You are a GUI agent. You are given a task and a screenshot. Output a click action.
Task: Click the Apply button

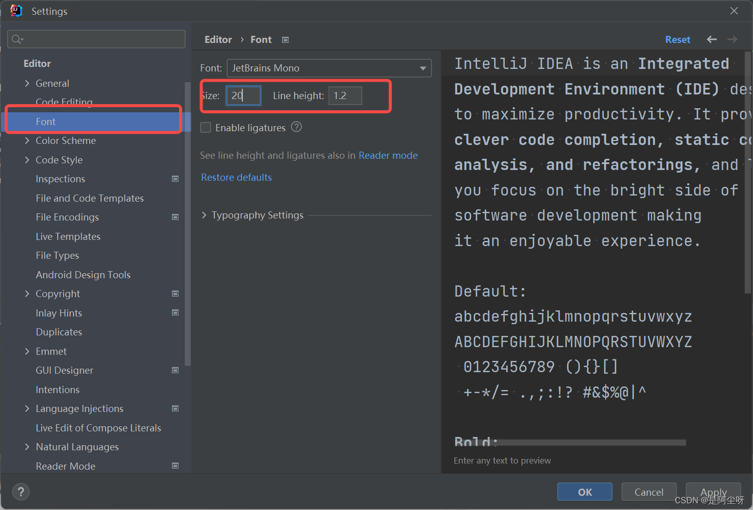coord(713,492)
